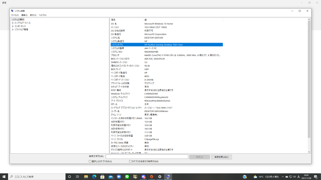Viewport: 321px width, 180px height.
Task: Launch File Explorer from taskbar
Action: point(86,177)
